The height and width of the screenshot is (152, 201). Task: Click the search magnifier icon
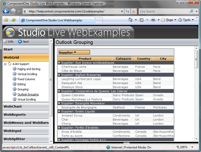(x=192, y=11)
